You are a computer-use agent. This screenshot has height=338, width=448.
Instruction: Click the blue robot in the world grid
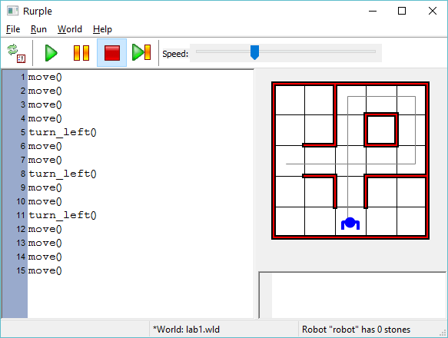tap(350, 224)
